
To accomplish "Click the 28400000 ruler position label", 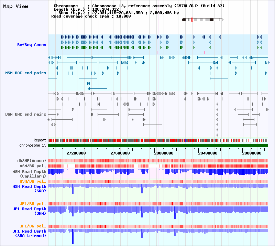I will click(208, 153).
